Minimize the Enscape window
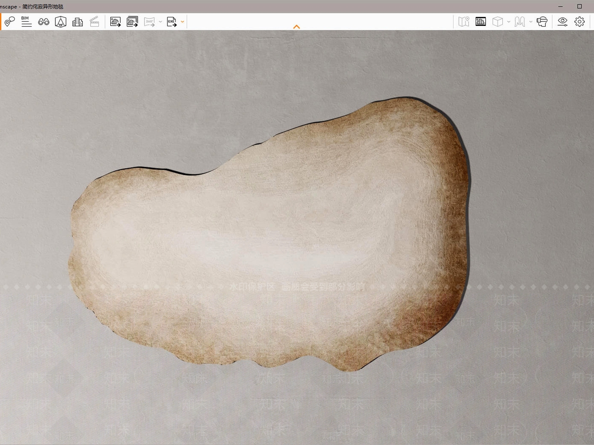 click(x=561, y=6)
